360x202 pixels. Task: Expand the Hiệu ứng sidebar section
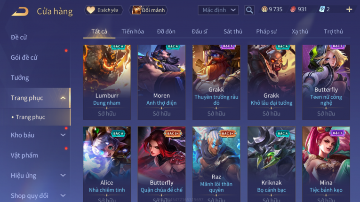click(63, 175)
